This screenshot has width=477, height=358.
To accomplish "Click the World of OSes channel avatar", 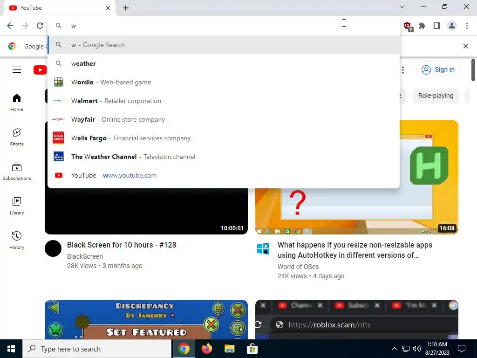I will 263,248.
